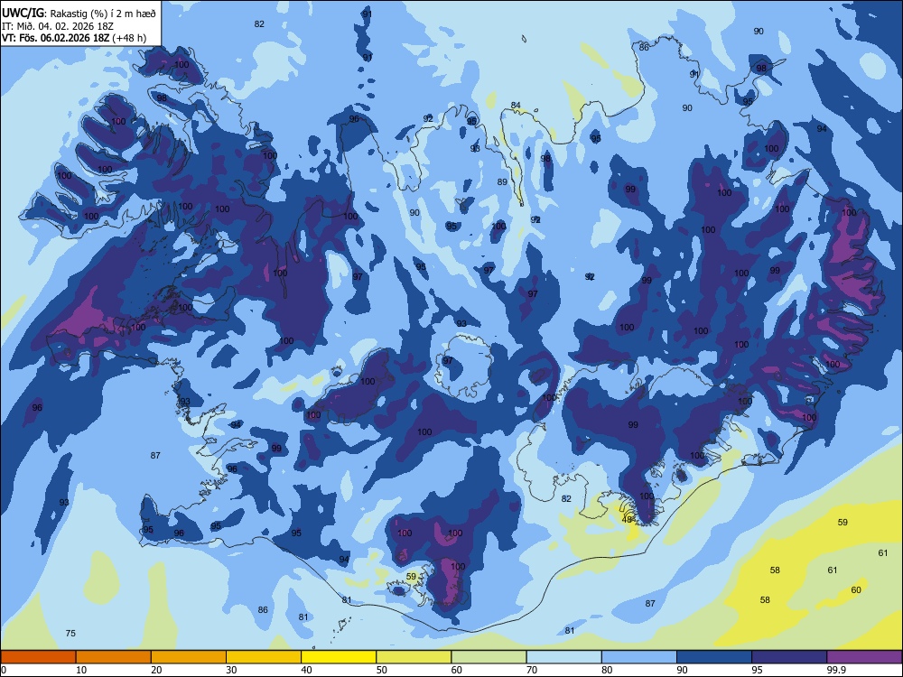Click the title text 'Rakastig (%) í 2 m hæð'
The image size is (903, 677).
pyautogui.click(x=103, y=13)
